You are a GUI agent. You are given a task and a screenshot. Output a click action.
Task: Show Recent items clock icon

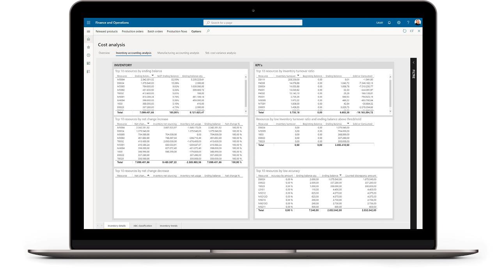(x=89, y=55)
